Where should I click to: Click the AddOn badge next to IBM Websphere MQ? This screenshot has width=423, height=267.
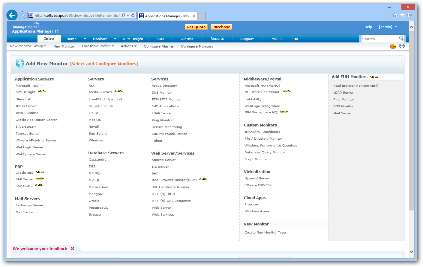(284, 112)
